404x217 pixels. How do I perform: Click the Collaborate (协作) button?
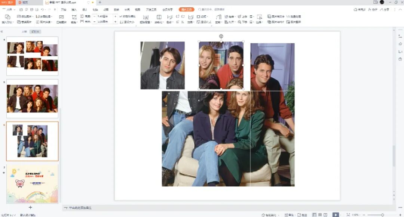[373, 9]
